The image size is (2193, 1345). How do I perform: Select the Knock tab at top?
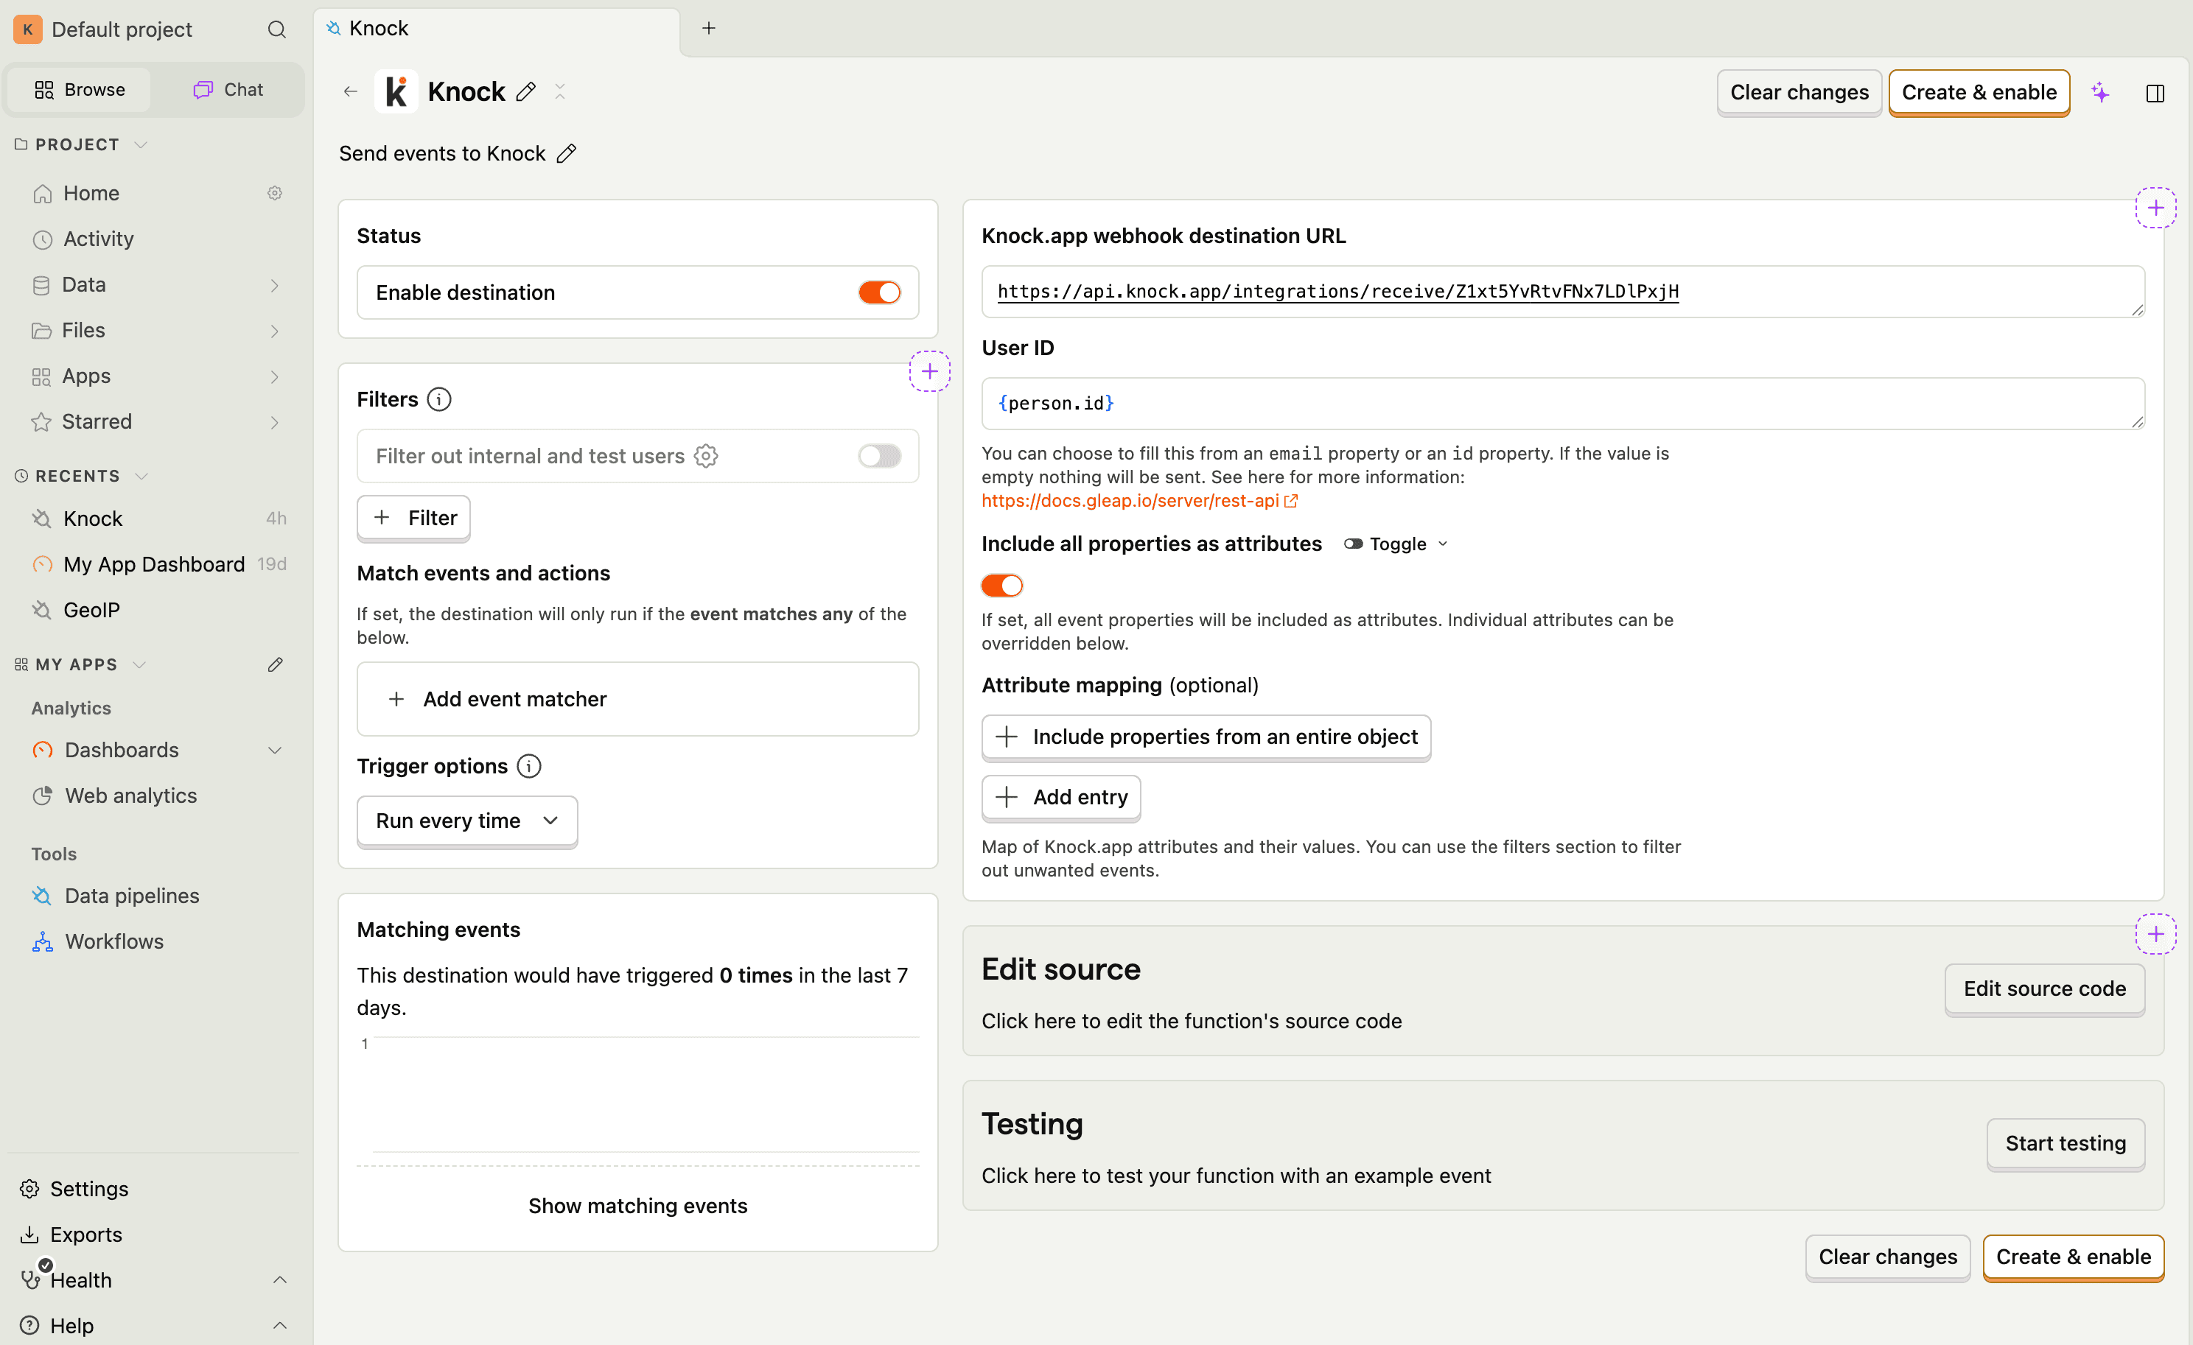[377, 27]
